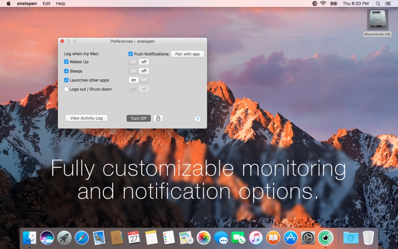Set Sleeps notification to on

click(x=133, y=71)
